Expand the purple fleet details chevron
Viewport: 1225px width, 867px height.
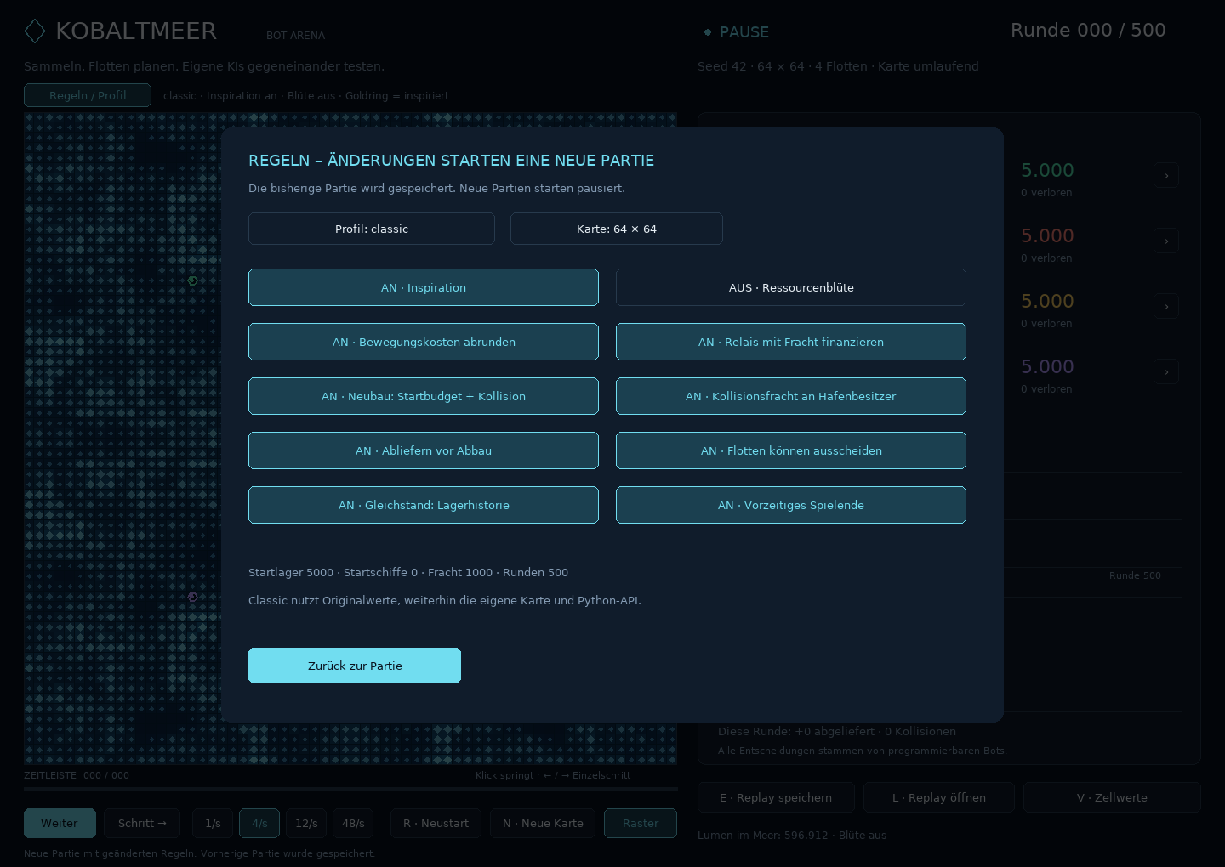point(1166,371)
